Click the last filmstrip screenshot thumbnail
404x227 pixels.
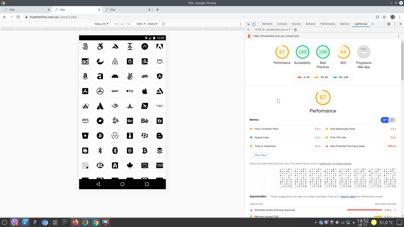coord(389,178)
